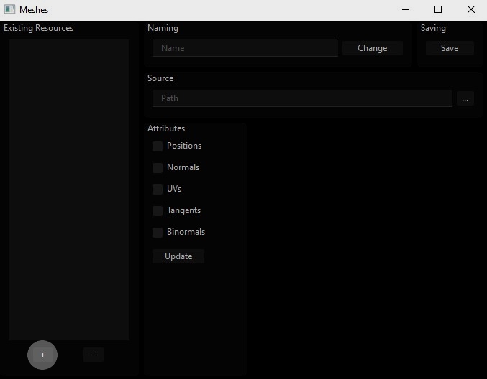This screenshot has height=379, width=487.
Task: Maximize the Meshes window
Action: tap(438, 9)
